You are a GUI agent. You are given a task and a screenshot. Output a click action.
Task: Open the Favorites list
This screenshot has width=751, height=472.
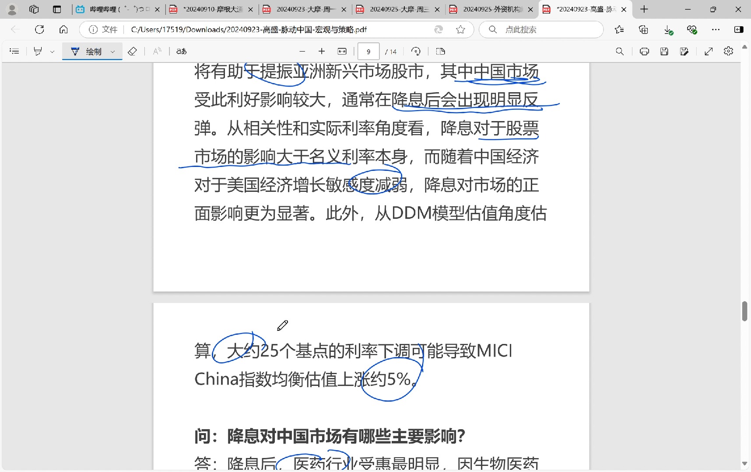(x=619, y=29)
